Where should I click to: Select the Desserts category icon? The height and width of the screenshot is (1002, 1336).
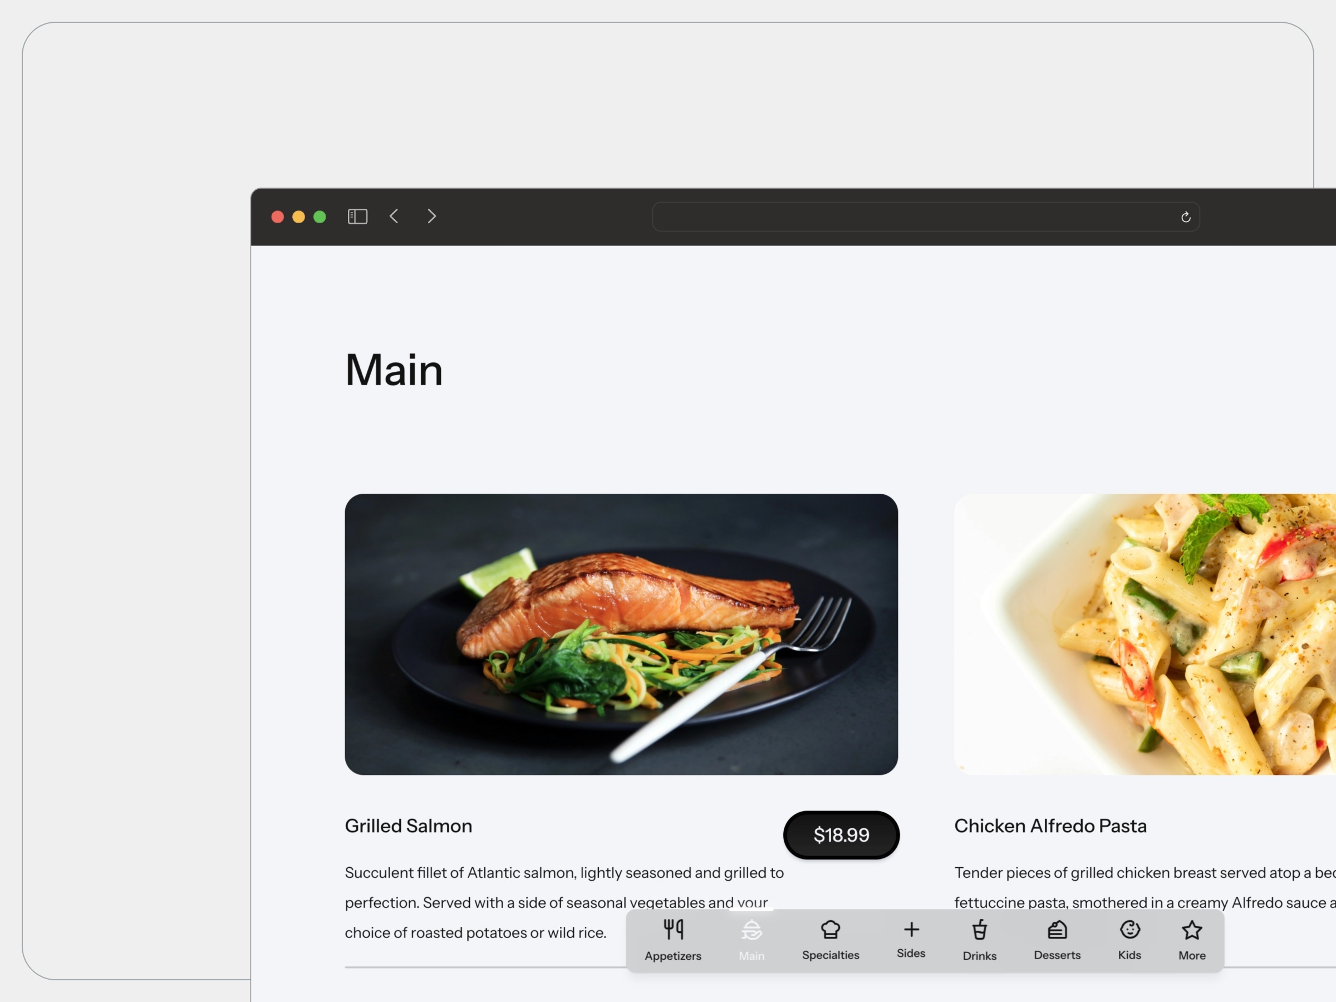(x=1057, y=930)
